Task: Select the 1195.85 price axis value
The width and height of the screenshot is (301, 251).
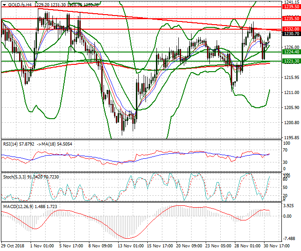Action: pos(291,138)
